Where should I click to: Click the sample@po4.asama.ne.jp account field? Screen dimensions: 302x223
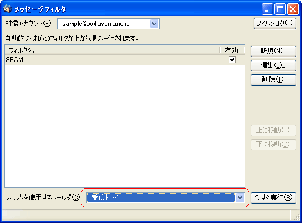point(108,24)
